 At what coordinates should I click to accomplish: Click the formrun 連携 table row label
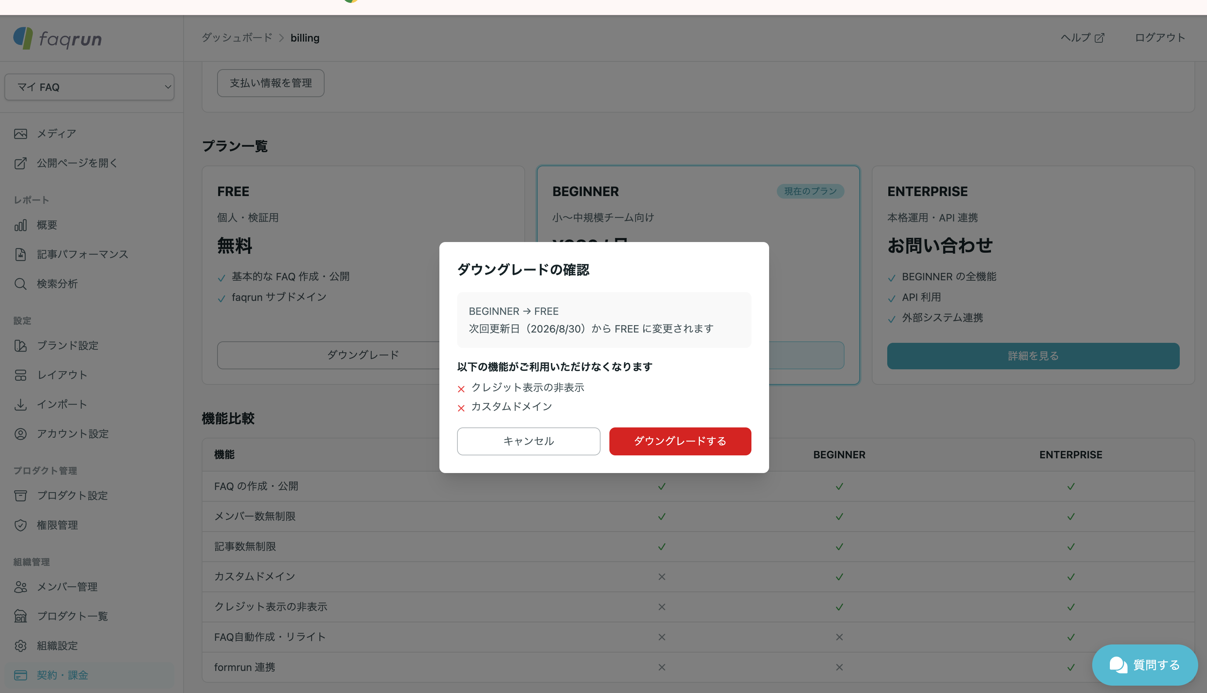(245, 667)
